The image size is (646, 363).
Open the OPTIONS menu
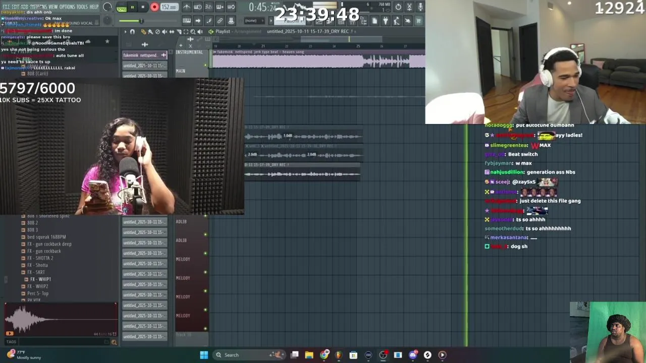click(x=67, y=7)
